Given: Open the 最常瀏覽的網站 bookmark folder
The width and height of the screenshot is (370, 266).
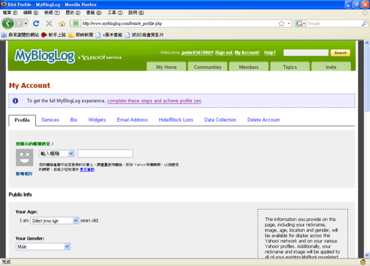Looking at the screenshot, I should tap(20, 35).
